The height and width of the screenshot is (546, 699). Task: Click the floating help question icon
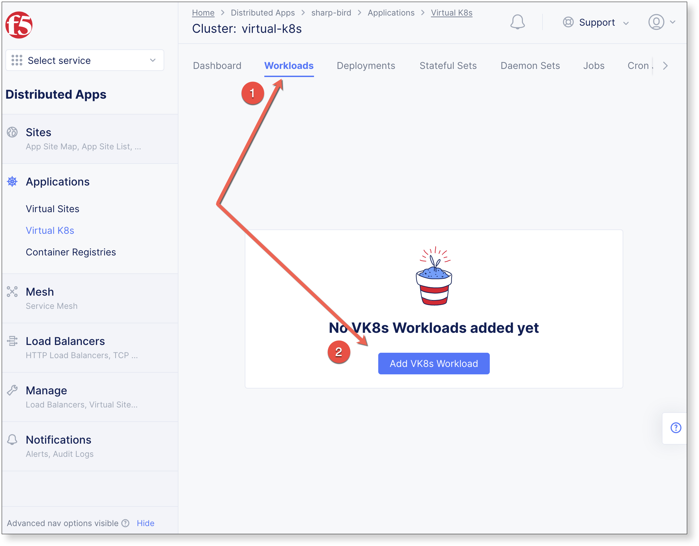coord(676,428)
